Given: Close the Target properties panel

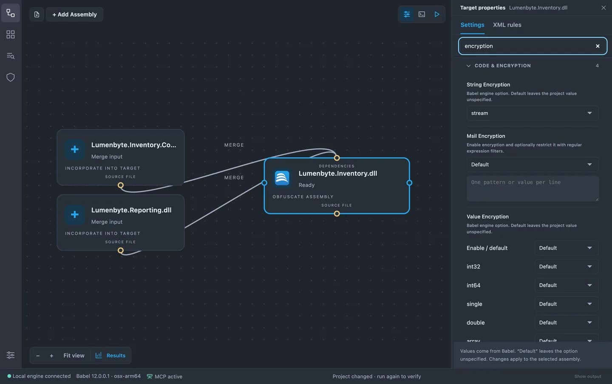Looking at the screenshot, I should pyautogui.click(x=603, y=8).
